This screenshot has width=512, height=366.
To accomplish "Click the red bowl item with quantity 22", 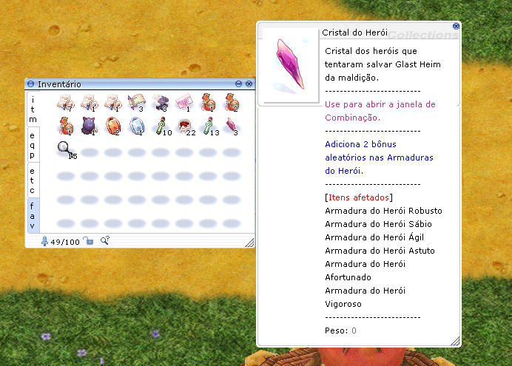I will [184, 126].
